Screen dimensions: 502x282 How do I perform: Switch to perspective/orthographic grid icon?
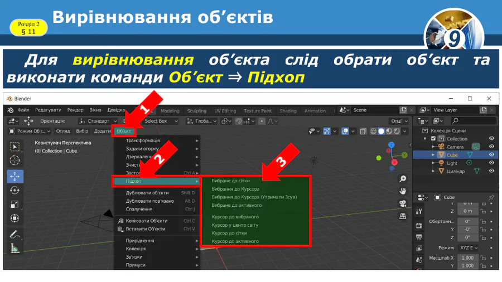click(x=403, y=217)
